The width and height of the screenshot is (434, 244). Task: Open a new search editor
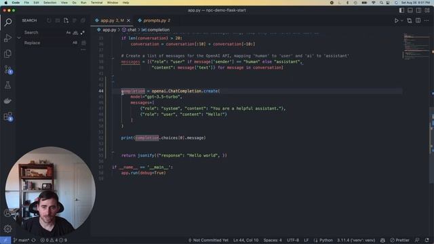[66, 20]
